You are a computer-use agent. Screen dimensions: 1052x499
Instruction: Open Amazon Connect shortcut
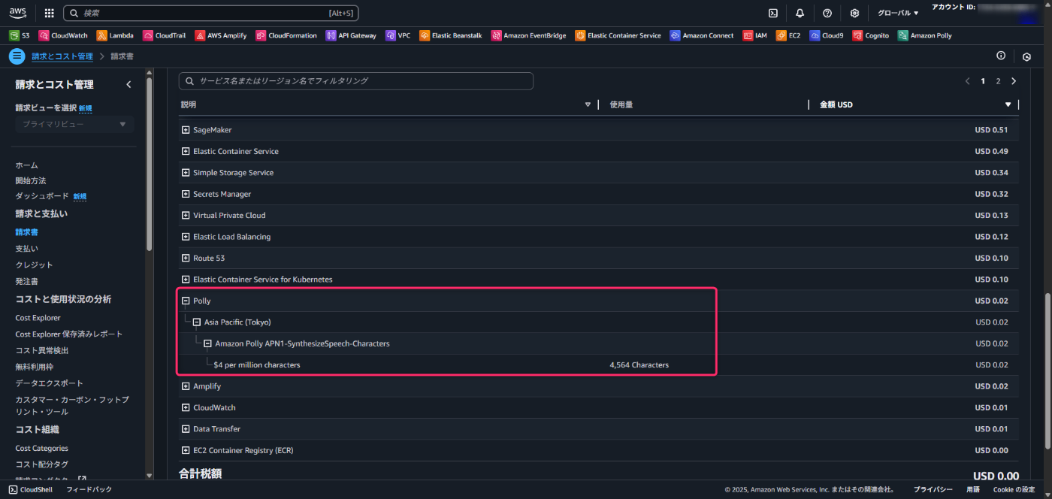pos(702,35)
